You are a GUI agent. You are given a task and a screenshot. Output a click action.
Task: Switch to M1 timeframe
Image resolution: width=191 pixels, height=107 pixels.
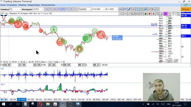click(x=51, y=9)
